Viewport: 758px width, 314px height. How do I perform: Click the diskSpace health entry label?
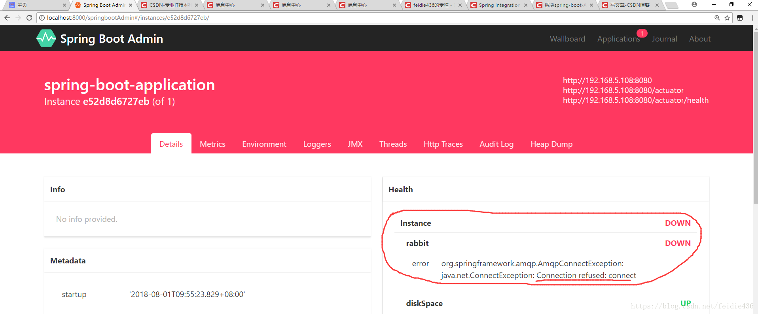coord(424,303)
